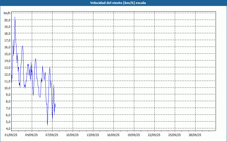Click the 22/09/25 date label

tap(154, 135)
